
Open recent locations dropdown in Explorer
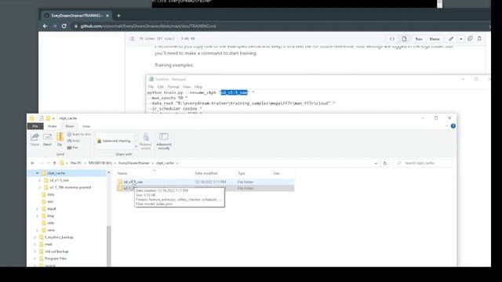coord(49,163)
